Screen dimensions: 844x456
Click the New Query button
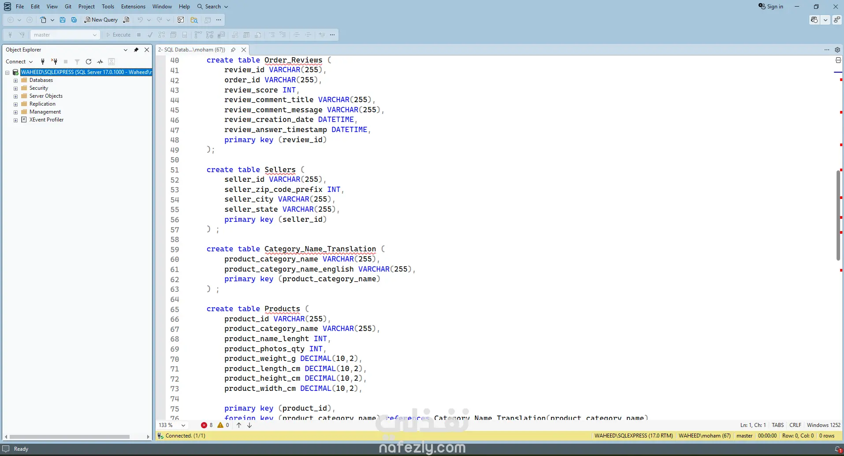tap(101, 20)
